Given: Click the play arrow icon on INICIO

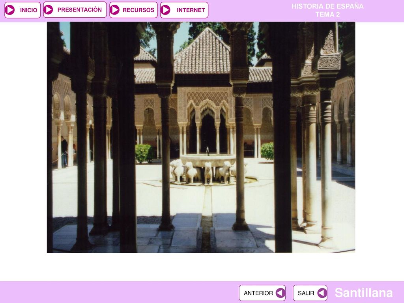Looking at the screenshot, I should (10, 10).
